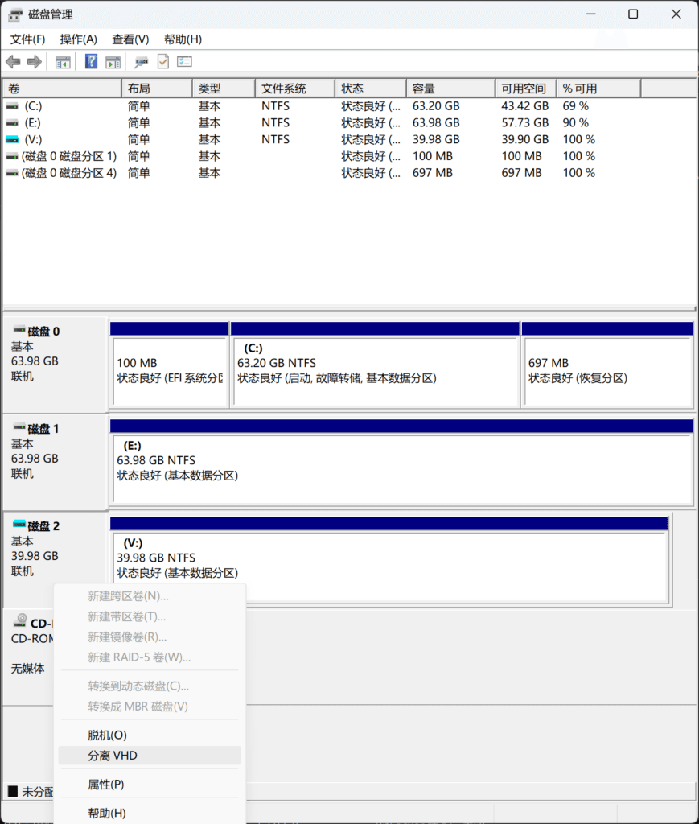Click the blue Help icon in the toolbar
Image resolution: width=699 pixels, height=824 pixels.
click(90, 61)
